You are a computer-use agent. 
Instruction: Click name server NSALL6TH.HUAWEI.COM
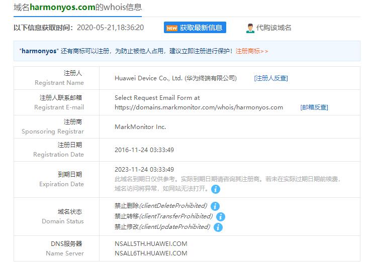[x=151, y=253]
